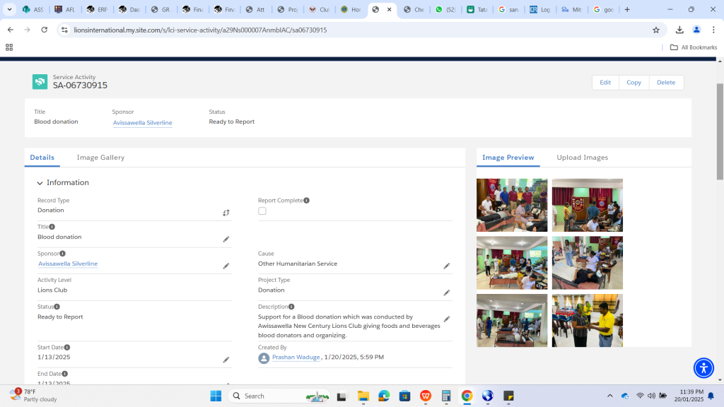This screenshot has width=724, height=407.
Task: Edit the Sponsor field pencil icon
Action: [x=226, y=266]
